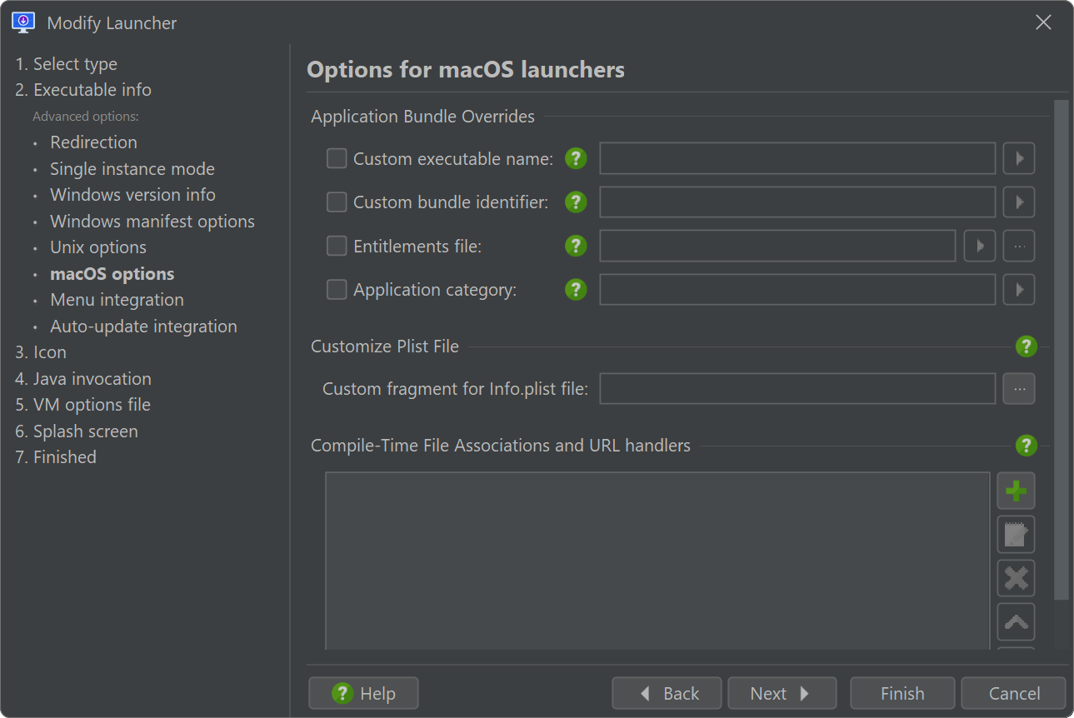Open help for Entitlements file
This screenshot has width=1074, height=718.
pyautogui.click(x=576, y=246)
